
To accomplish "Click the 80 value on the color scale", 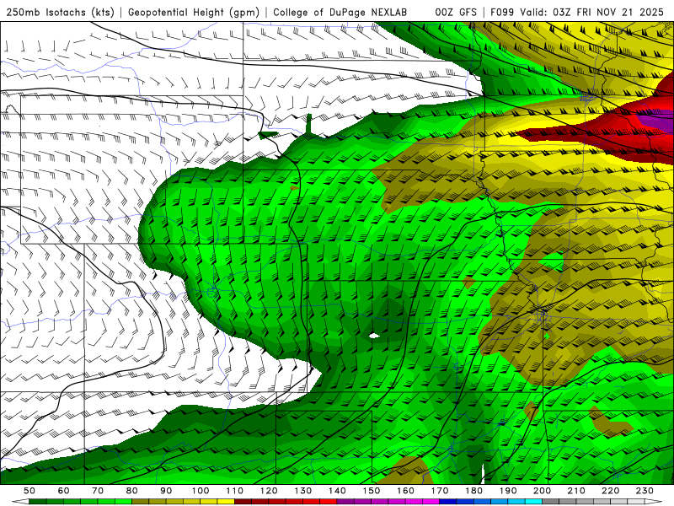I will (132, 491).
